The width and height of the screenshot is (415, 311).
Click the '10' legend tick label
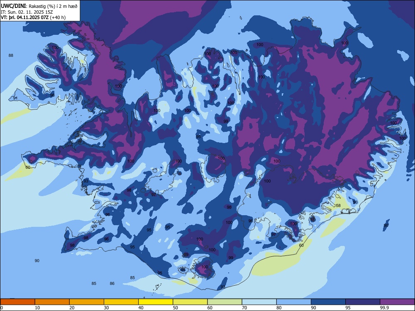pos(37,308)
